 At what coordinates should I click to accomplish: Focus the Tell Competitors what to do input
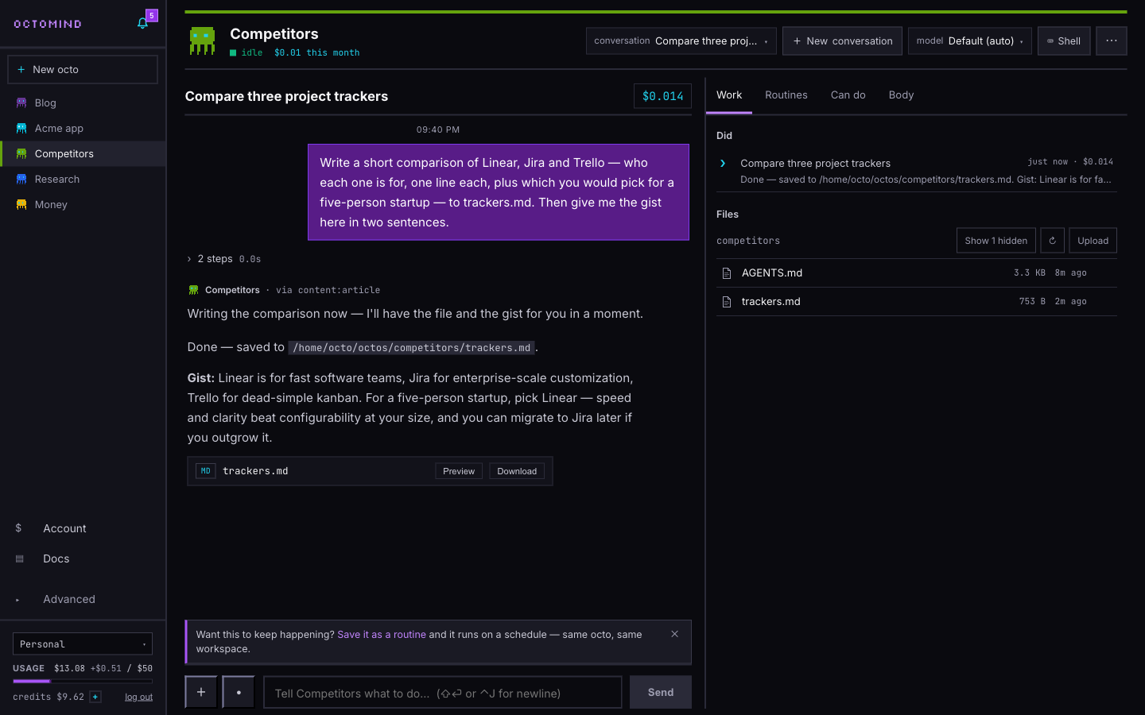click(443, 692)
